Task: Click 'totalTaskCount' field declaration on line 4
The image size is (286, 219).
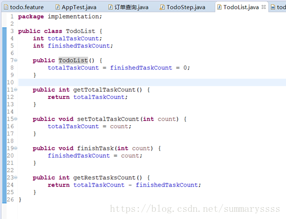Action: [73, 39]
